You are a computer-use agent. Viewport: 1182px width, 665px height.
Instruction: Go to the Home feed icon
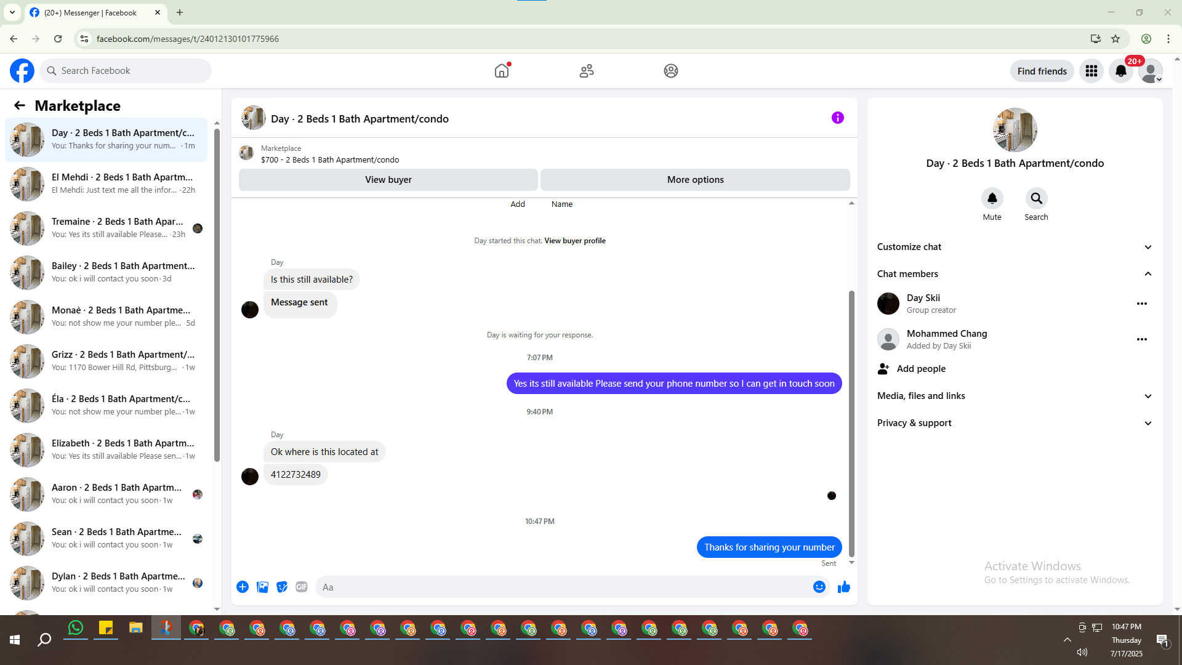tap(502, 71)
